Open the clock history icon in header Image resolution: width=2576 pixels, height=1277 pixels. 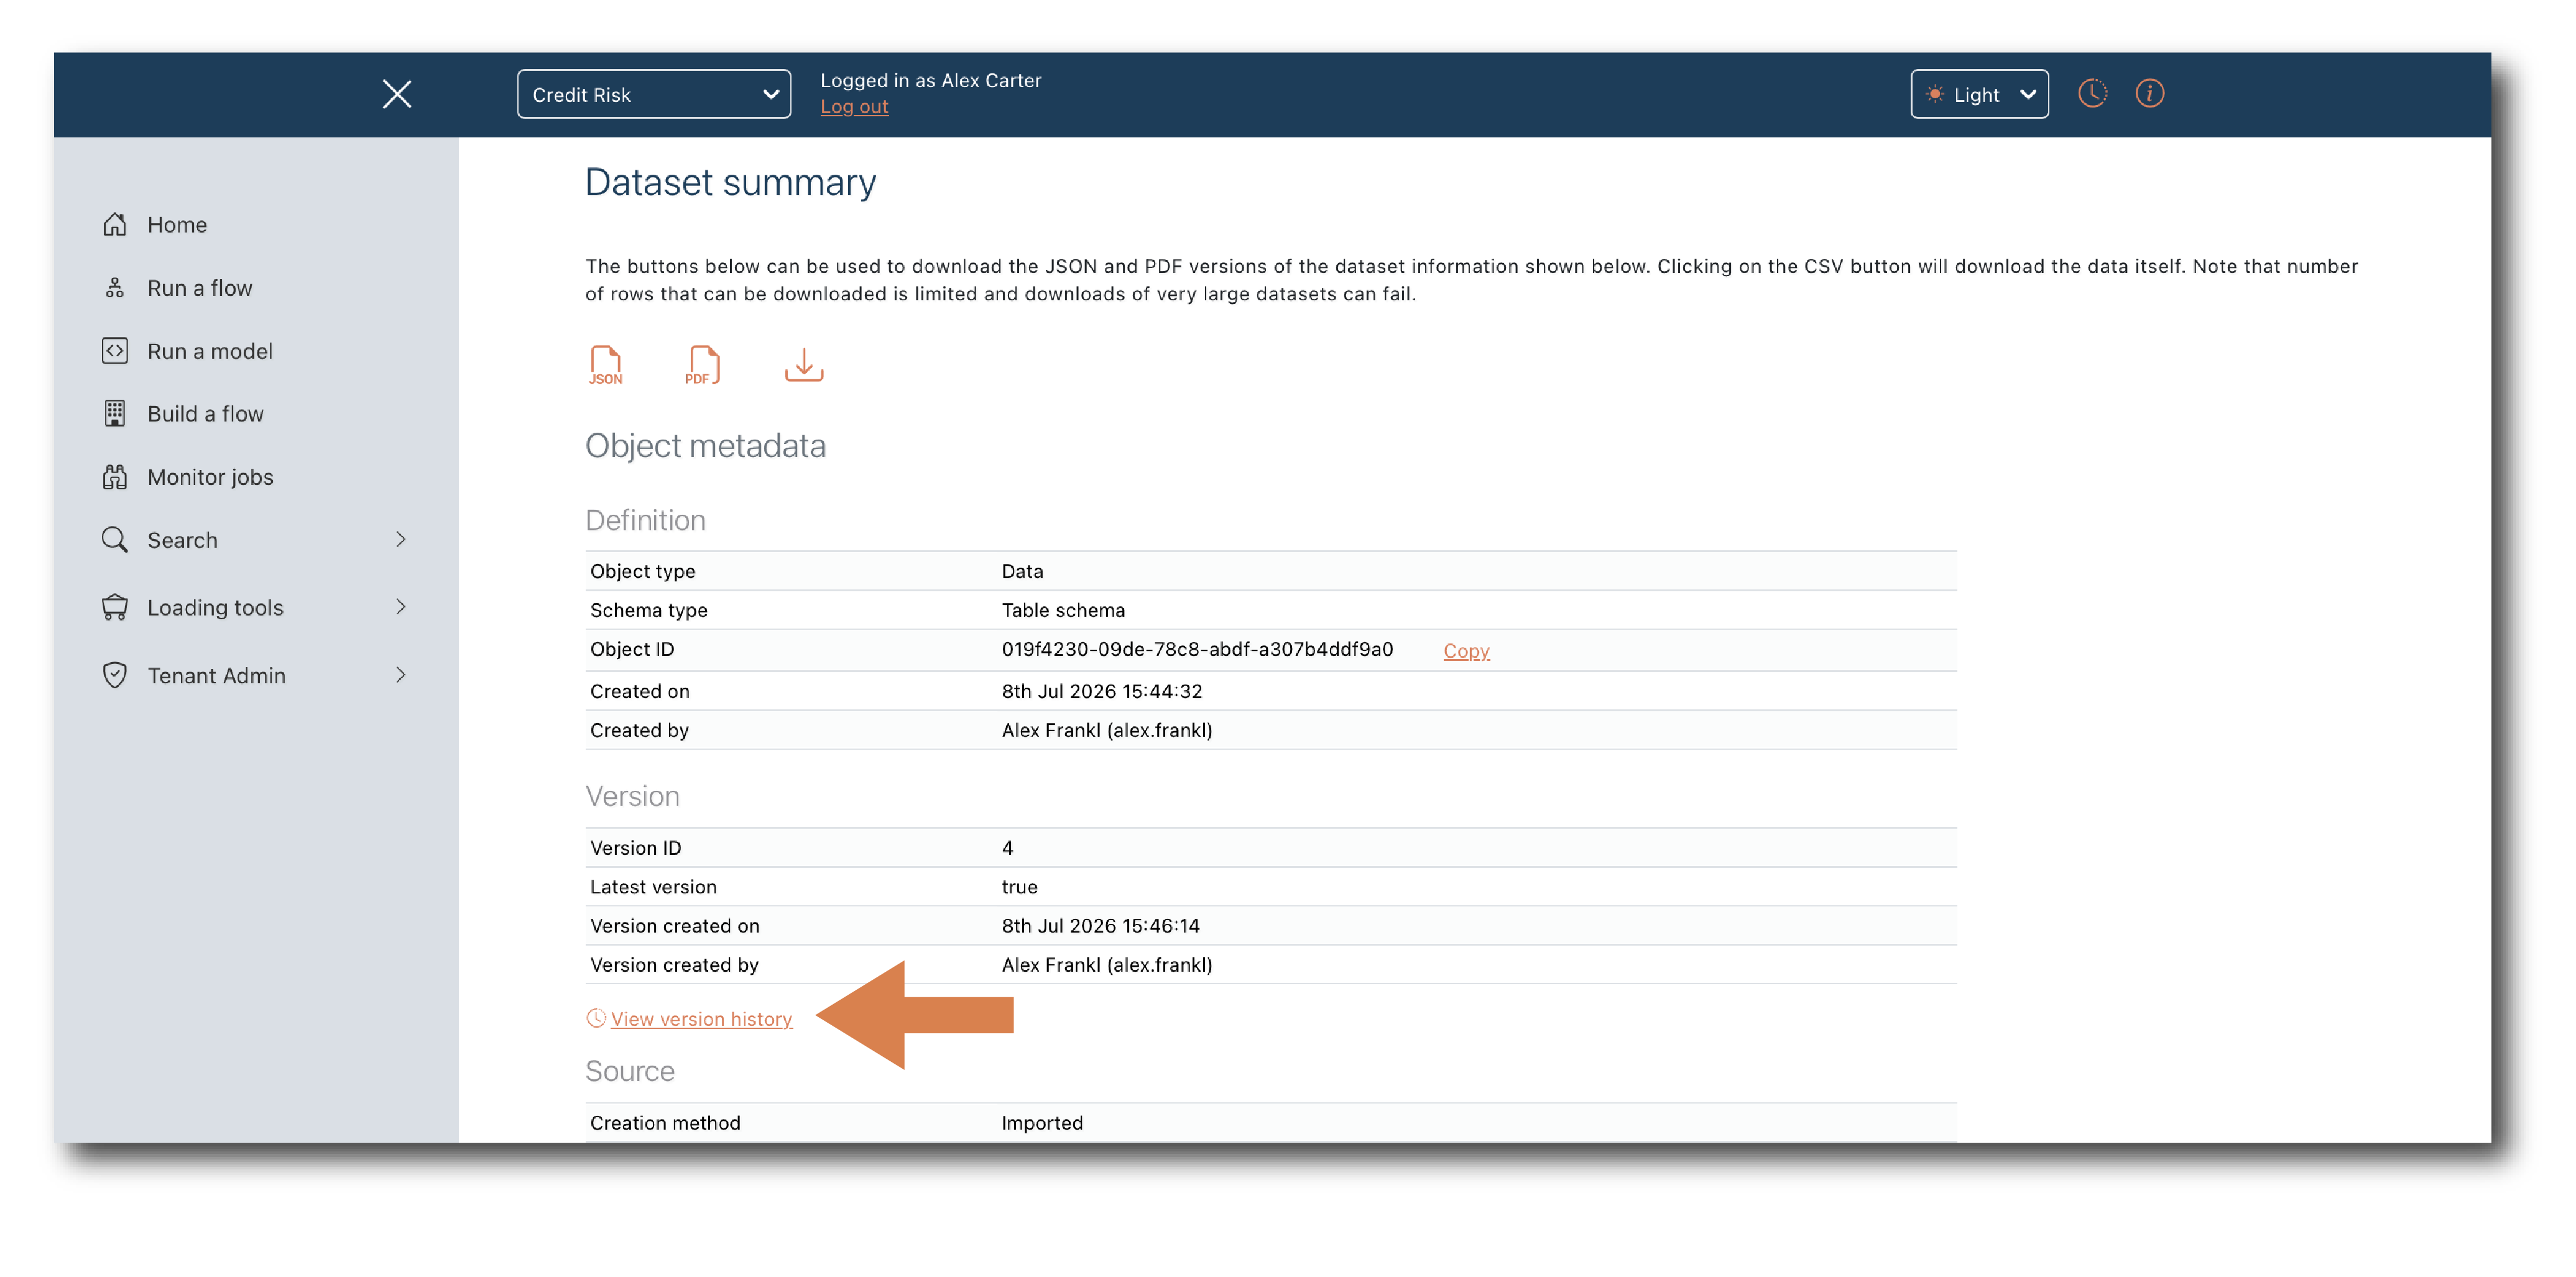coord(2092,93)
